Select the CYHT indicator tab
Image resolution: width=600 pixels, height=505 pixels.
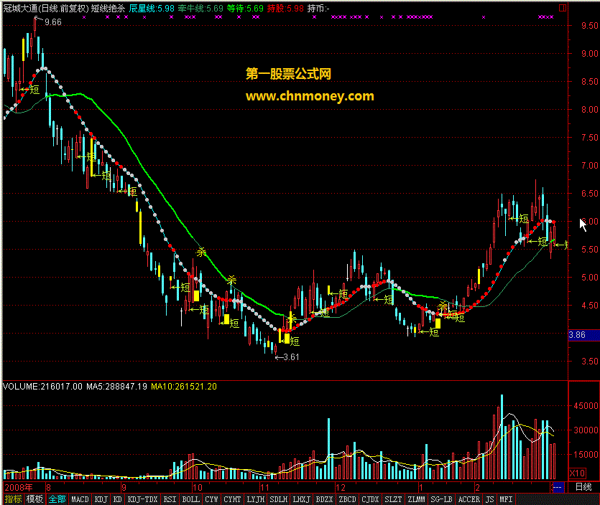[232, 499]
